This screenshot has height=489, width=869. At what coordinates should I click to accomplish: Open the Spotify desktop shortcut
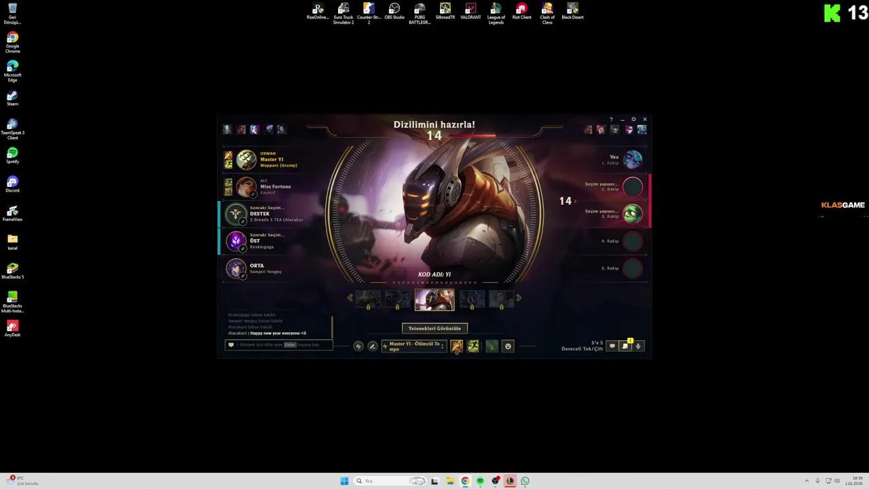pos(12,156)
